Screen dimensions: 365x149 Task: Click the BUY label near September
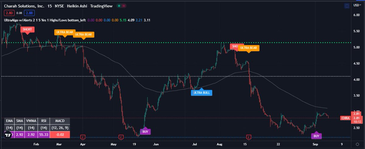[x=316, y=136]
